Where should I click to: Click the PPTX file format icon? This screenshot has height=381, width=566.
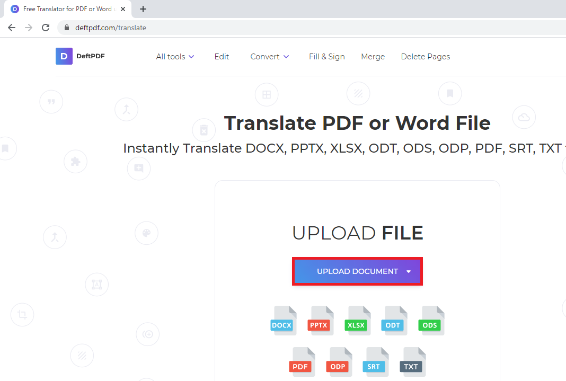[x=320, y=321]
